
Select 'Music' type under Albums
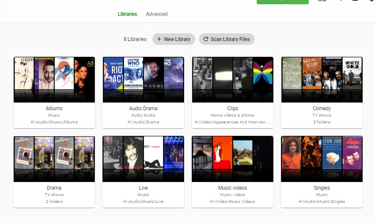(x=54, y=115)
